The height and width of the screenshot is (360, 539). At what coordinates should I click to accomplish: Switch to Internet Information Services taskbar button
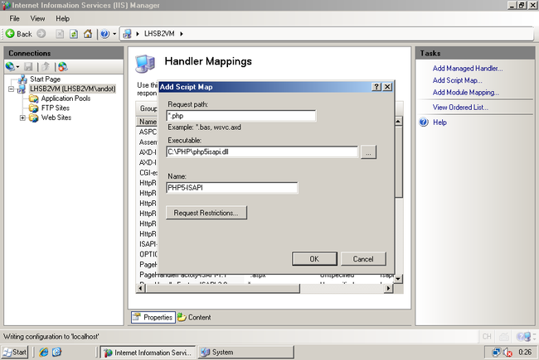(x=148, y=353)
